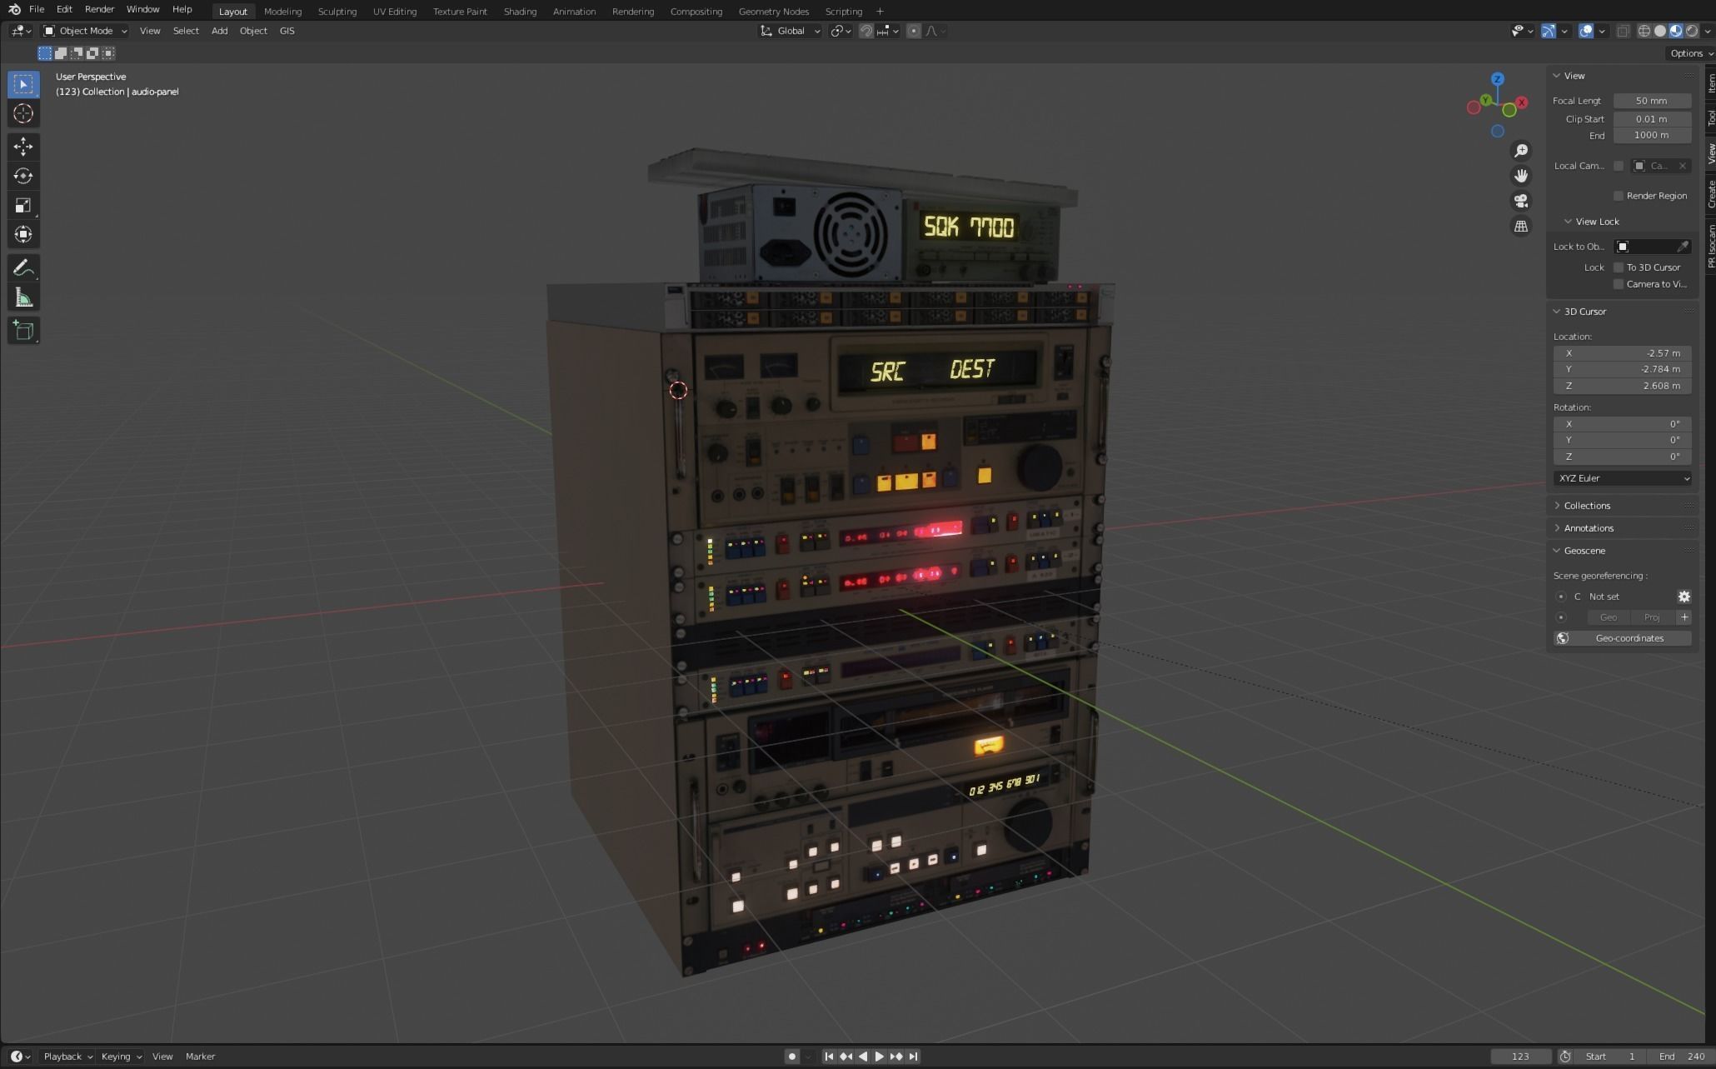Open the viewport Options menu
The width and height of the screenshot is (1716, 1069).
1689,52
